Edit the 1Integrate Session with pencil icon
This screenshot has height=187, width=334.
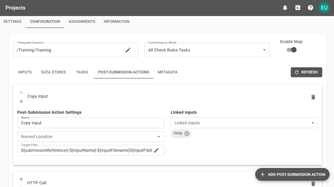[128, 50]
